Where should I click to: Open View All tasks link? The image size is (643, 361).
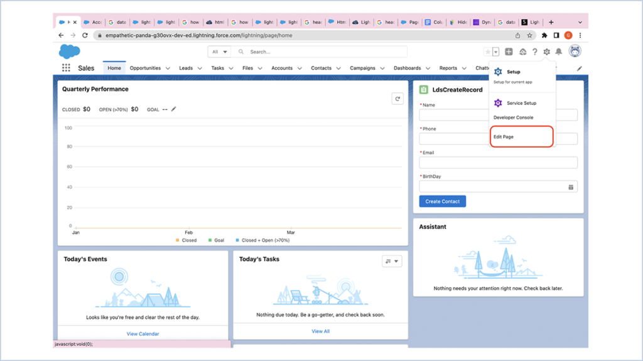pyautogui.click(x=320, y=331)
